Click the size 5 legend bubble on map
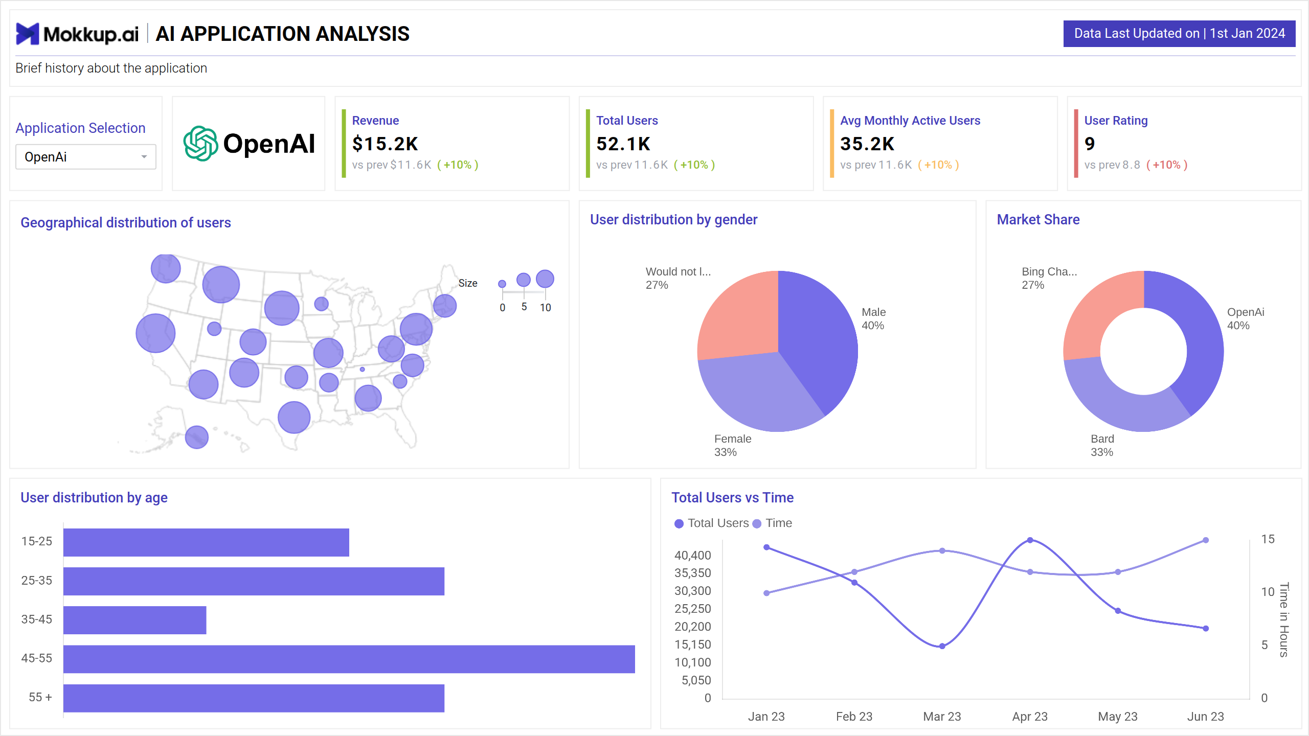Screen dimensions: 1309x736 pyautogui.click(x=524, y=280)
